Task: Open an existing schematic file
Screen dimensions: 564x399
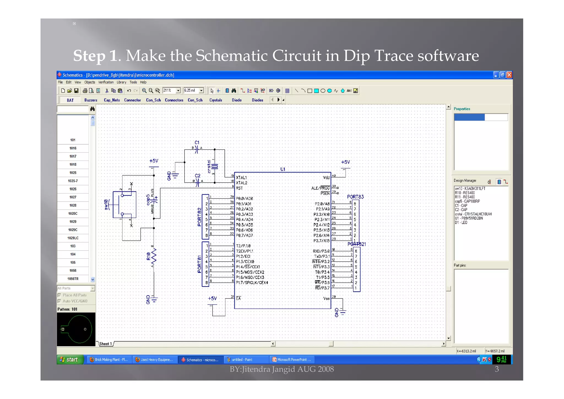Action: click(x=70, y=91)
